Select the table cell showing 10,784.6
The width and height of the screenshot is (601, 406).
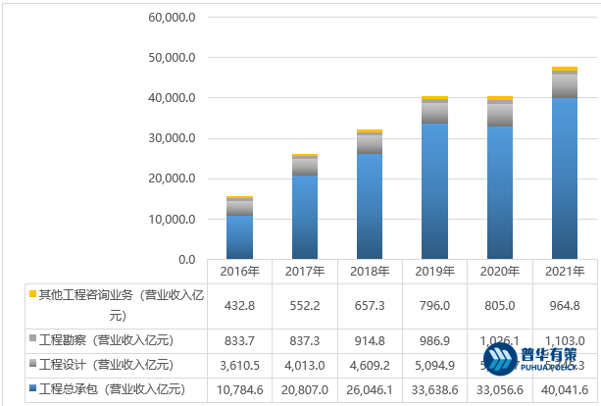coord(239,390)
